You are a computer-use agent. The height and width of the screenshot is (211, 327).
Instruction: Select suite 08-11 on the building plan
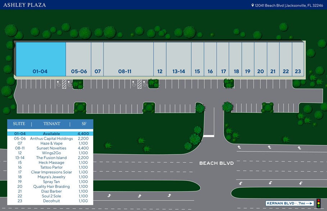pyautogui.click(x=125, y=59)
